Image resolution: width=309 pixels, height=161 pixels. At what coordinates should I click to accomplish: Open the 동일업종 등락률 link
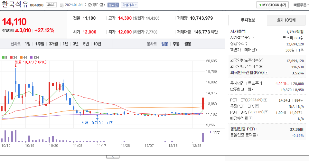pos(243,135)
